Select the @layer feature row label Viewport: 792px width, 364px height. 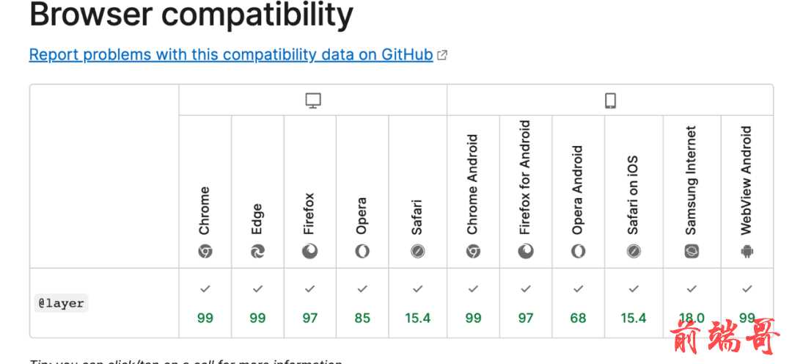pyautogui.click(x=61, y=303)
